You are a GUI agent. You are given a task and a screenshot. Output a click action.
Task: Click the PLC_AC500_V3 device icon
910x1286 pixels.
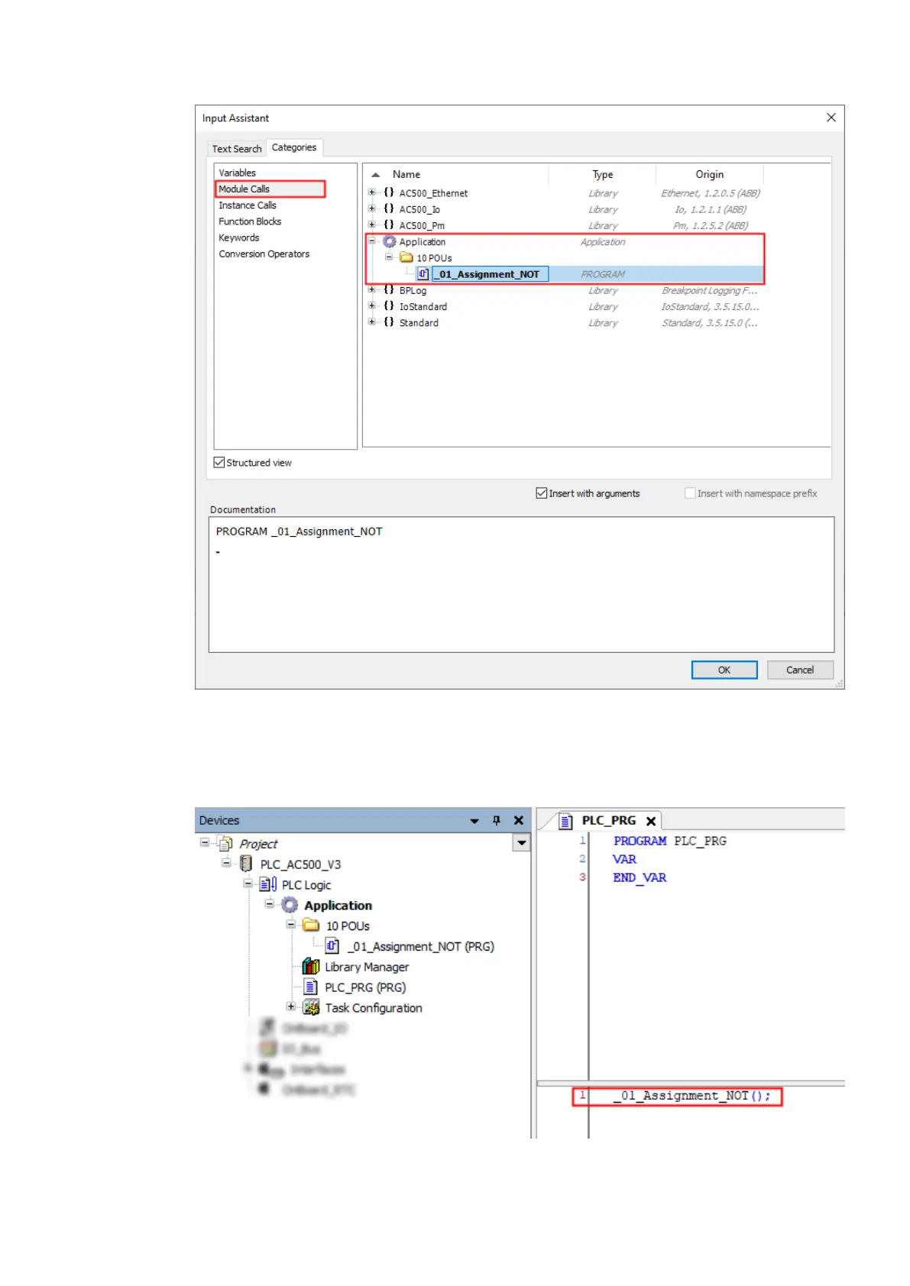click(x=246, y=864)
